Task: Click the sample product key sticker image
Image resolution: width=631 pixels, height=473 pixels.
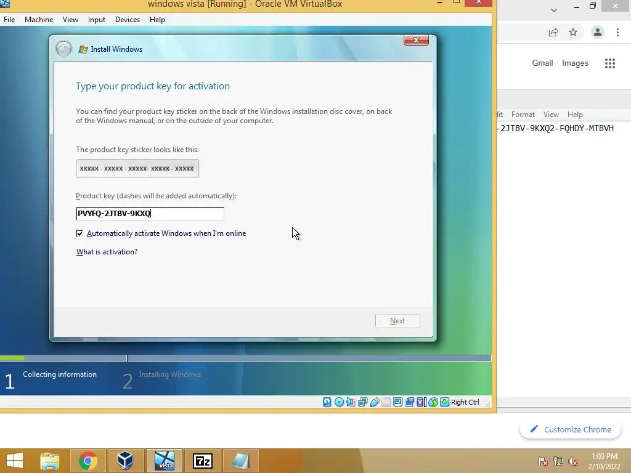Action: coord(137,169)
